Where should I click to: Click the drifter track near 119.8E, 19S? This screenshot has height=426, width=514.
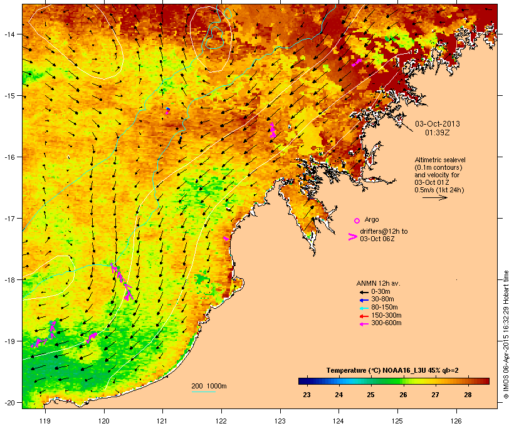(x=92, y=338)
